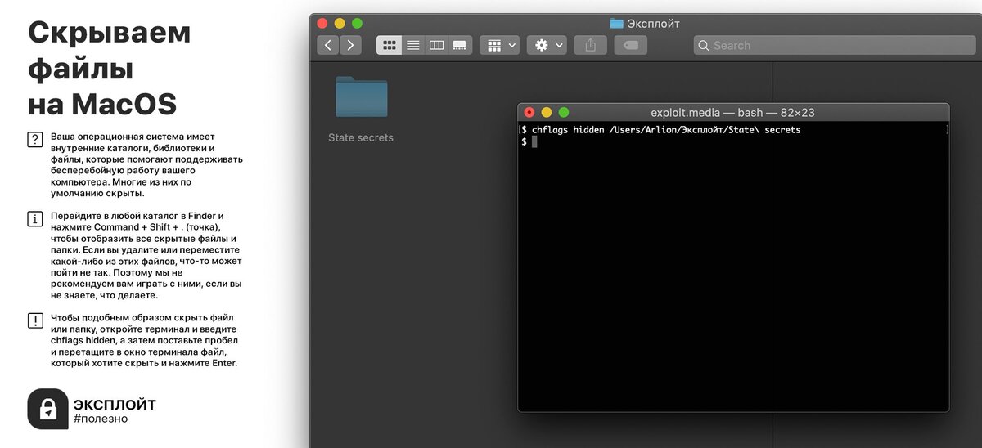982x448 pixels.
Task: Select the State secrets folder icon
Action: (361, 96)
